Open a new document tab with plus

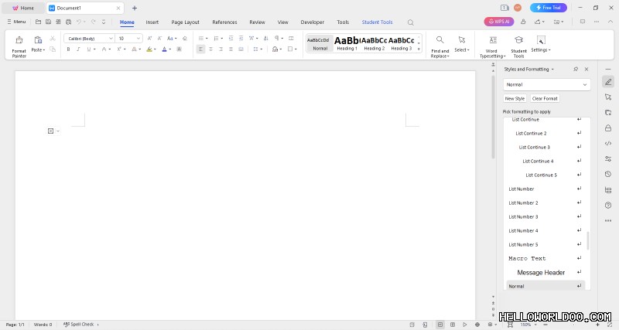(135, 8)
